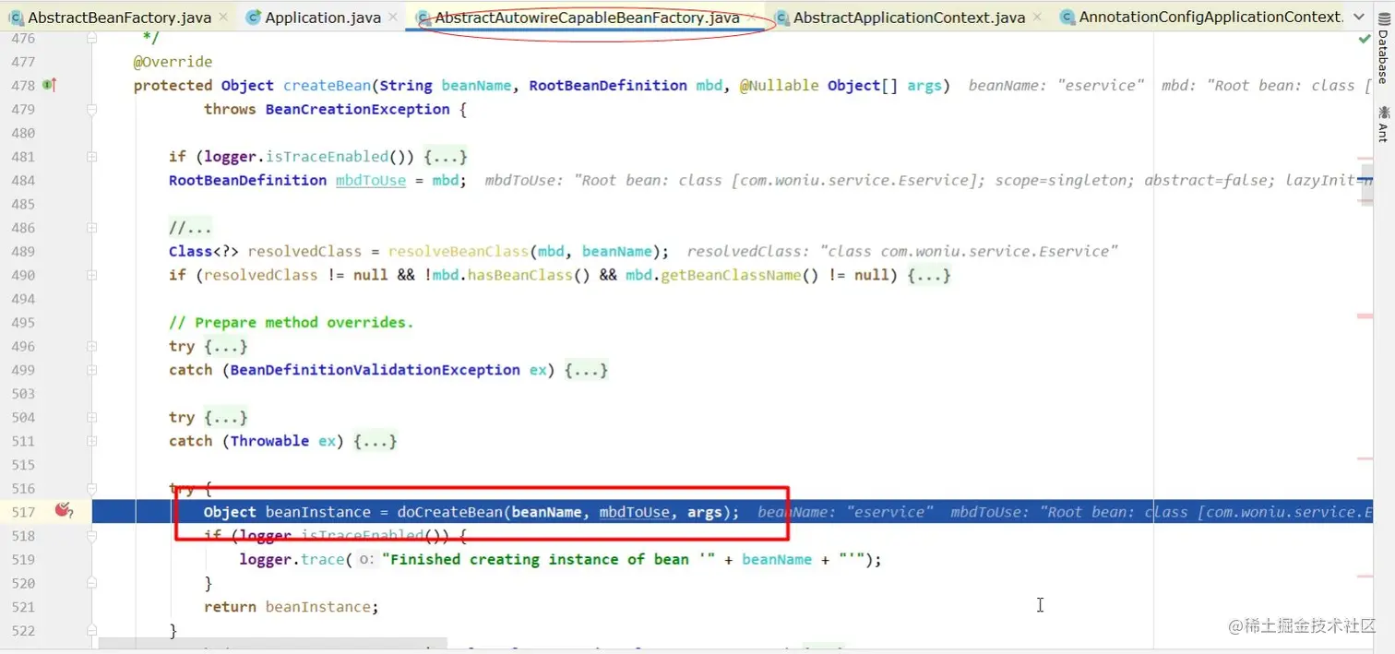Click the green inspection checkmark indicator

[1365, 39]
